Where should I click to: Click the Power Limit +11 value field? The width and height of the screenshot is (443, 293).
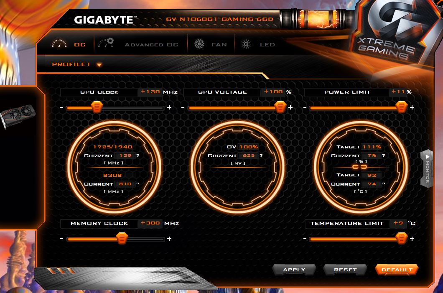tap(398, 92)
